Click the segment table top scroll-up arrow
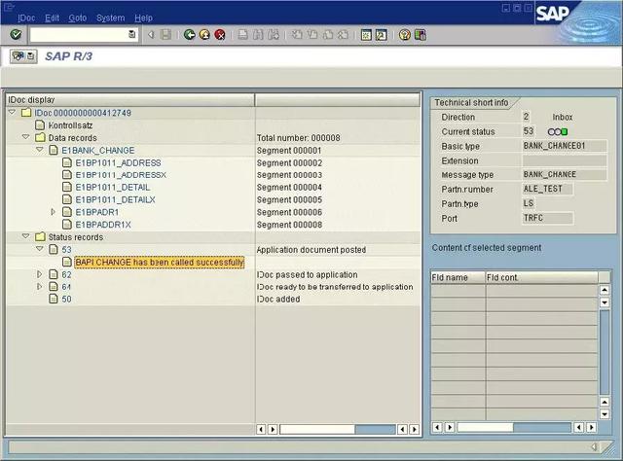Image resolution: width=623 pixels, height=461 pixels. [x=605, y=290]
